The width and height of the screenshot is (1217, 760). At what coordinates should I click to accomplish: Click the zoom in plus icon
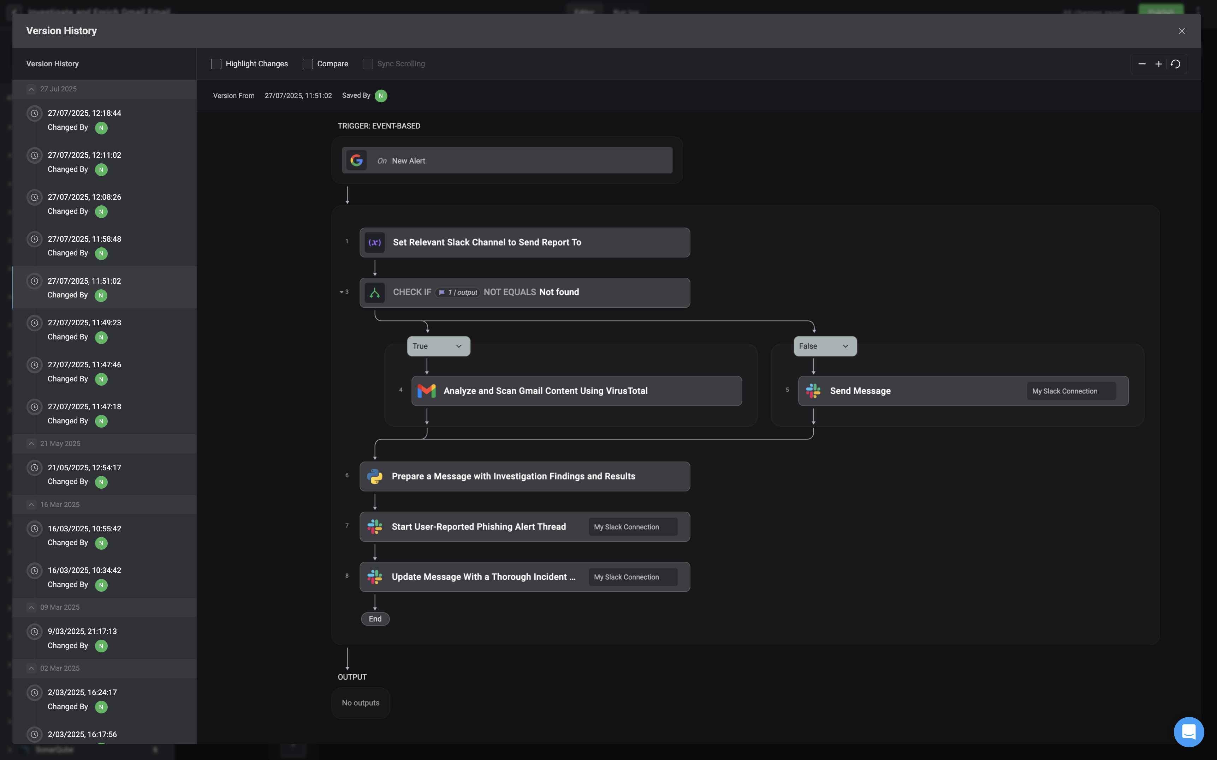click(x=1159, y=64)
